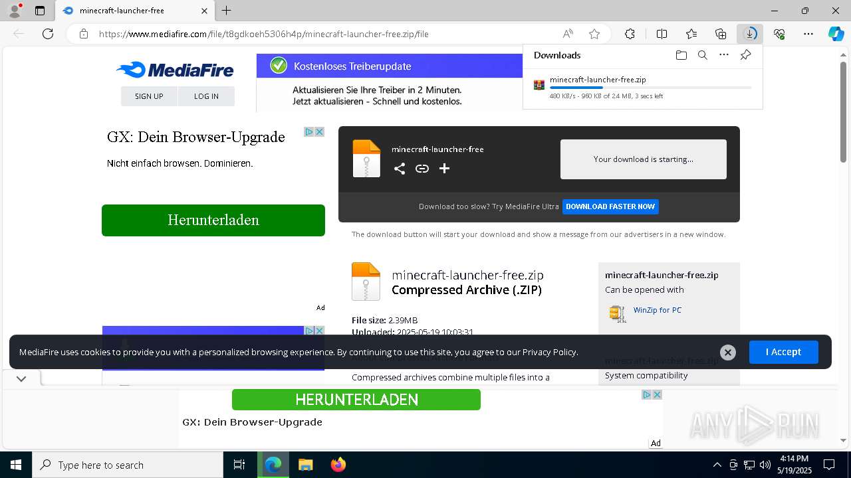Open Firefox from taskbar

point(338,465)
